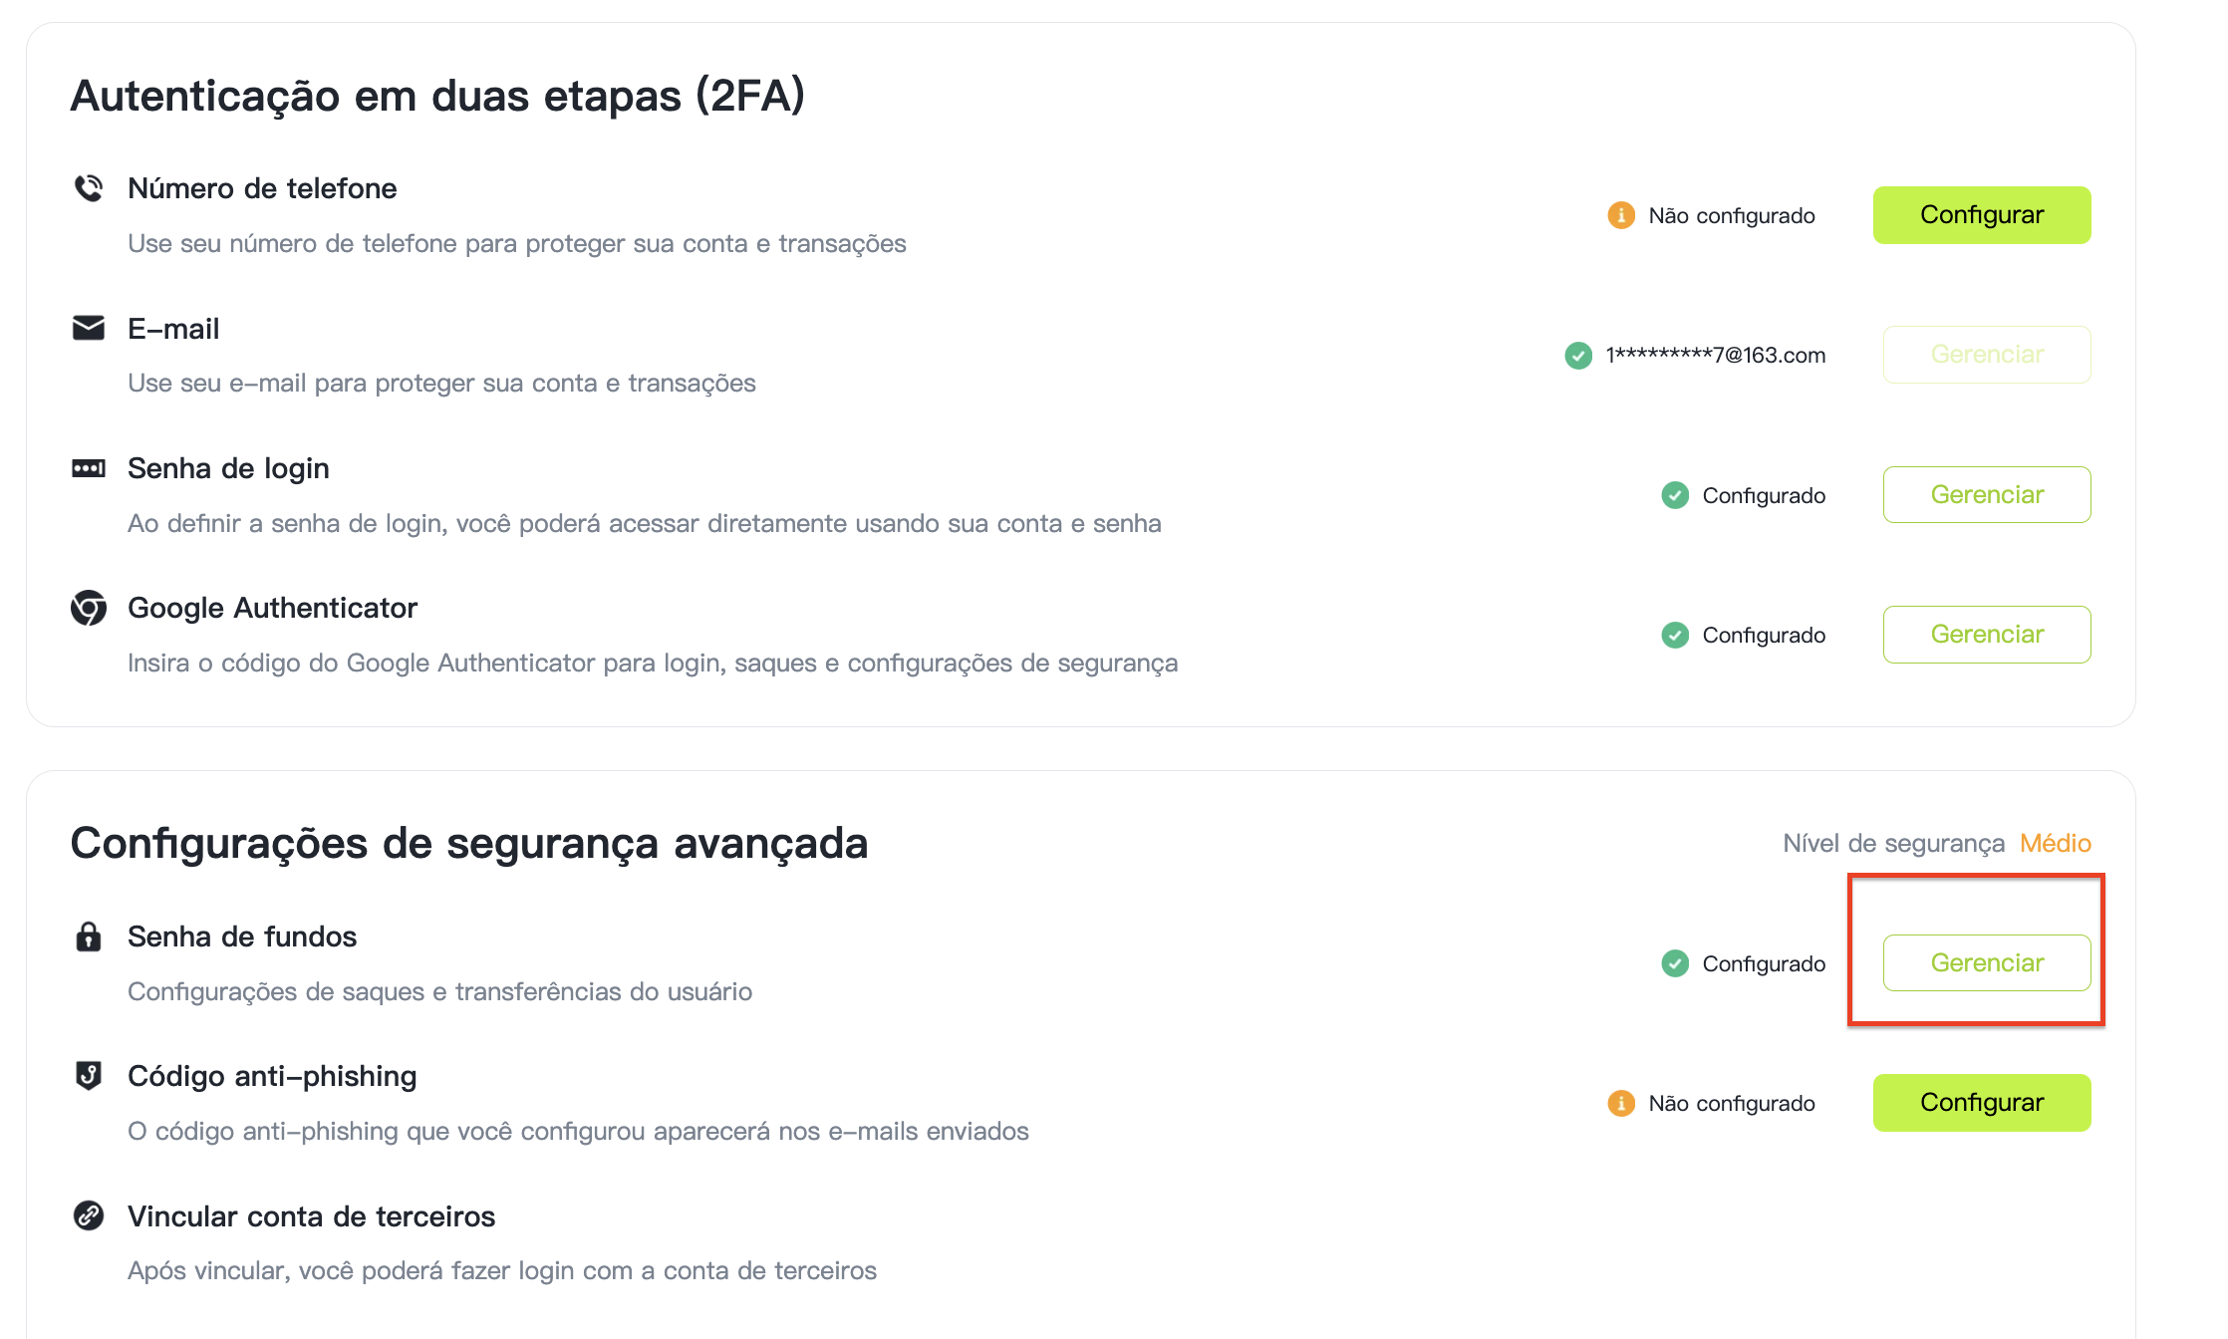Click the disabled Gerenciar button for E-mail
This screenshot has height=1339, width=2228.
point(1987,355)
